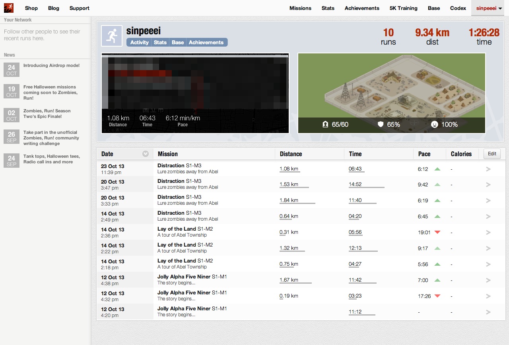Open the Jolly Alpha Five Niner 4:20 pm run arrow
This screenshot has height=345, width=509.
[488, 312]
